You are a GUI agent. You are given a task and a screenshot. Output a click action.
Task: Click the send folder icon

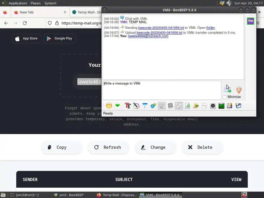196,106
